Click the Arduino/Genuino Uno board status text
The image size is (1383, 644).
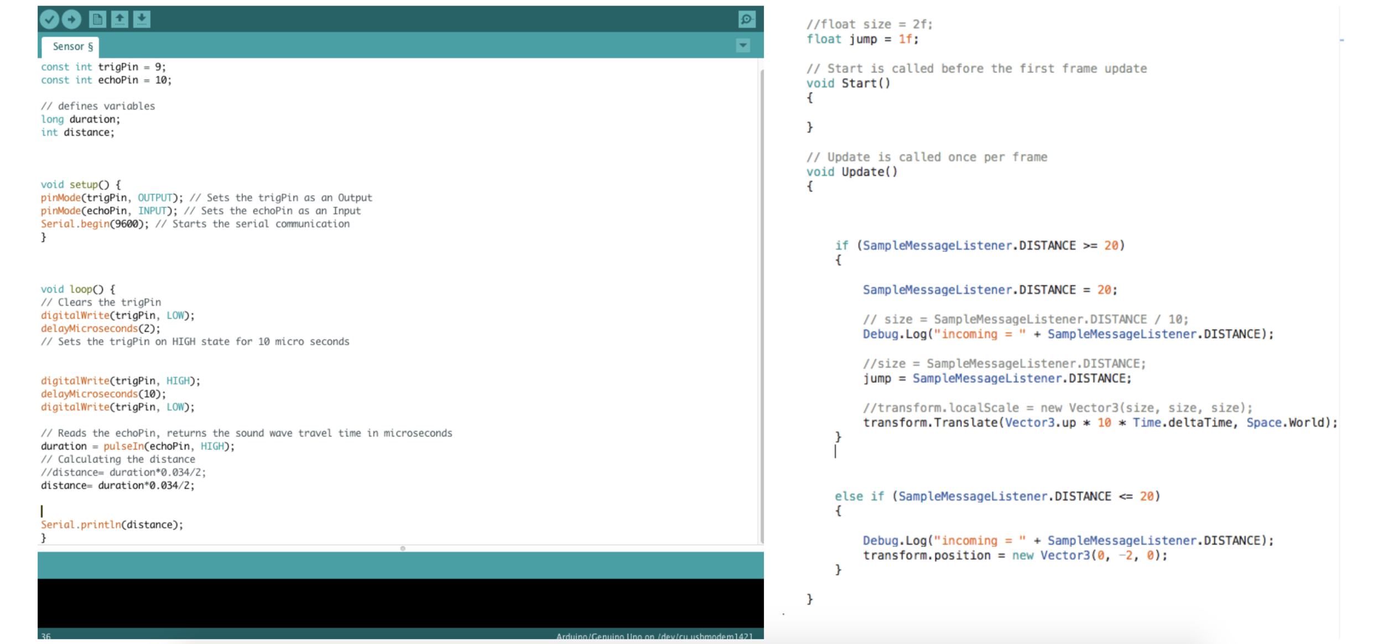pyautogui.click(x=654, y=636)
